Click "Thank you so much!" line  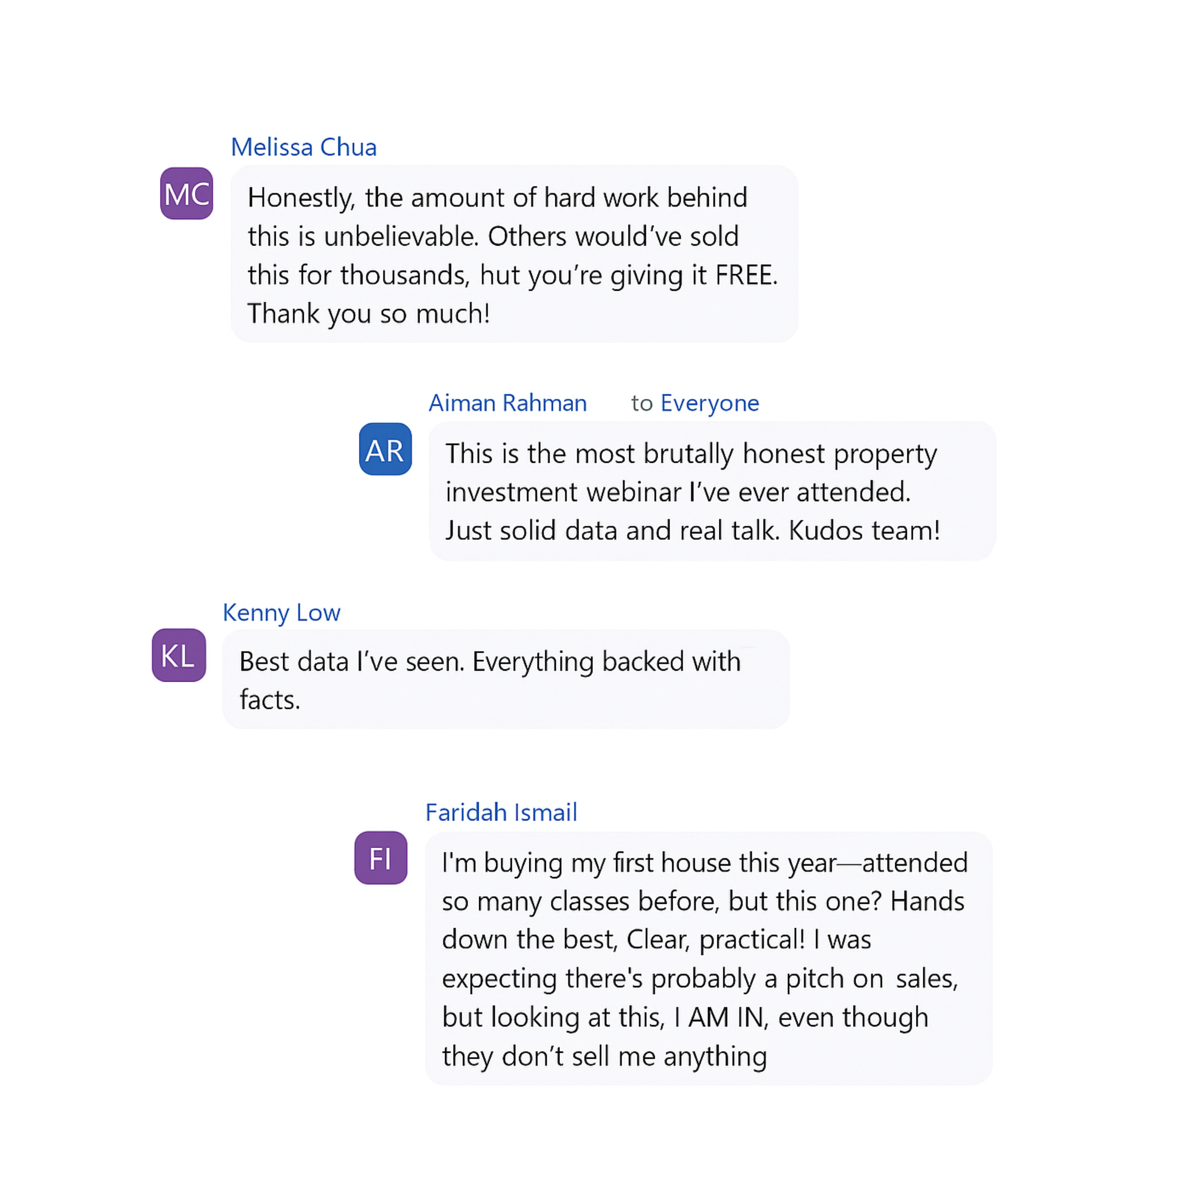(x=368, y=314)
